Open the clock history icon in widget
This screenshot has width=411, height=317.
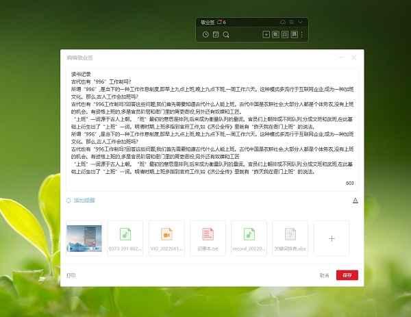pyautogui.click(x=206, y=34)
